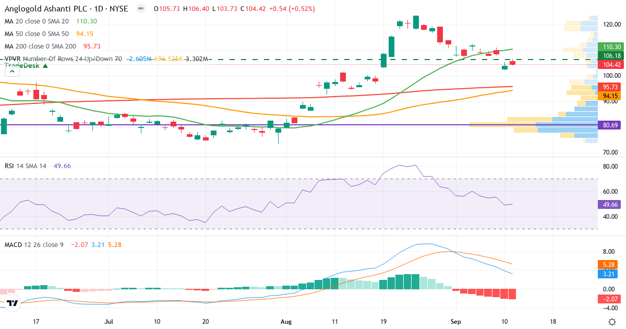
Task: Click the RSI legend value 49.66
Action: point(62,166)
